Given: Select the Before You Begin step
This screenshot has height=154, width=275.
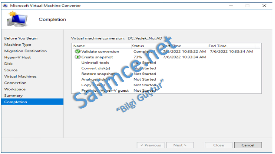Looking at the screenshot, I should tap(21, 38).
